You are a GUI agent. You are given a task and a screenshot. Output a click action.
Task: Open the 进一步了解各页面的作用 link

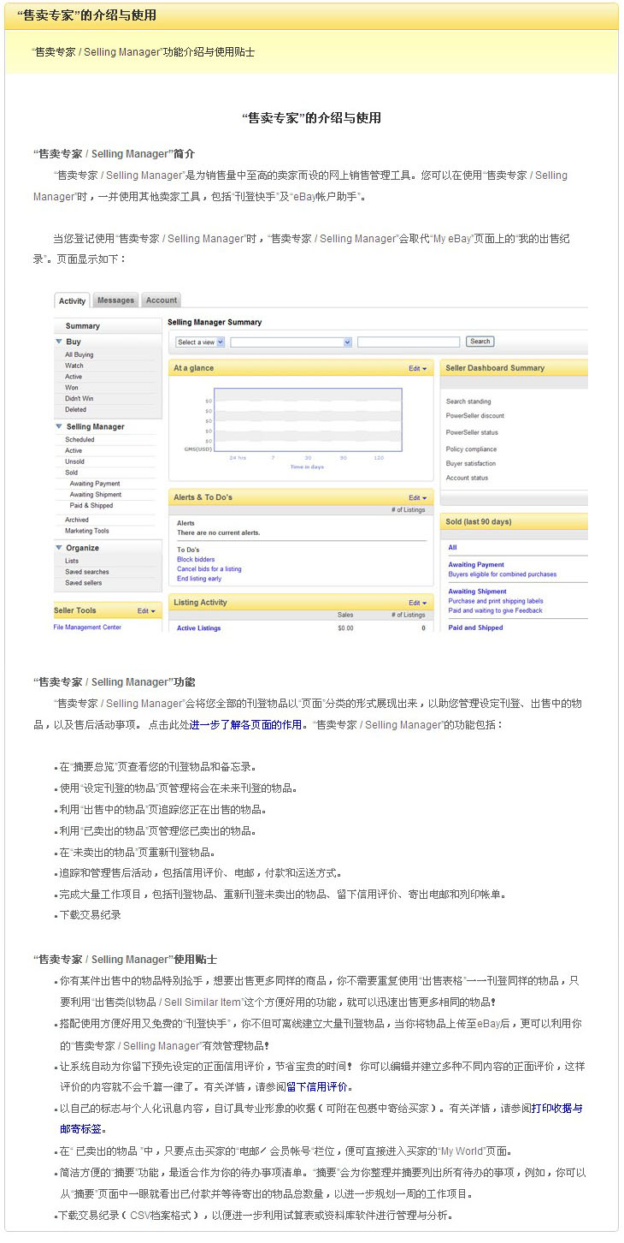[x=245, y=725]
